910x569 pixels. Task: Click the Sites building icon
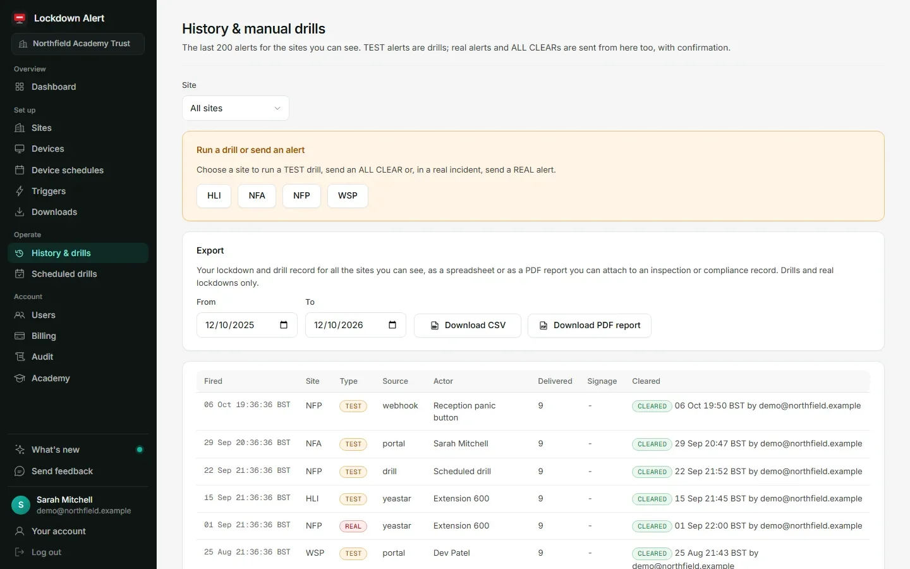tap(20, 128)
